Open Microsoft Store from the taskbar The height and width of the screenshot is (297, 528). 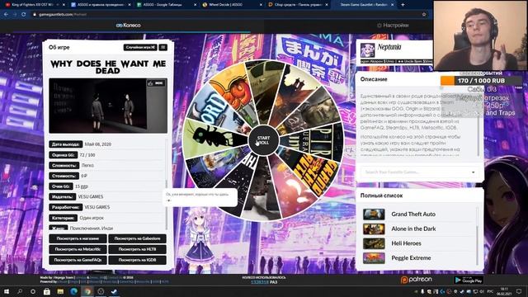(47, 291)
